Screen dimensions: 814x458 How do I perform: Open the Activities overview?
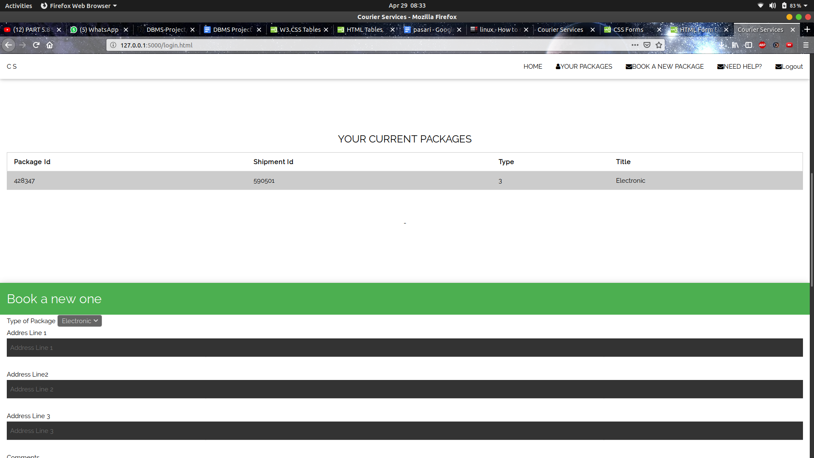point(18,6)
